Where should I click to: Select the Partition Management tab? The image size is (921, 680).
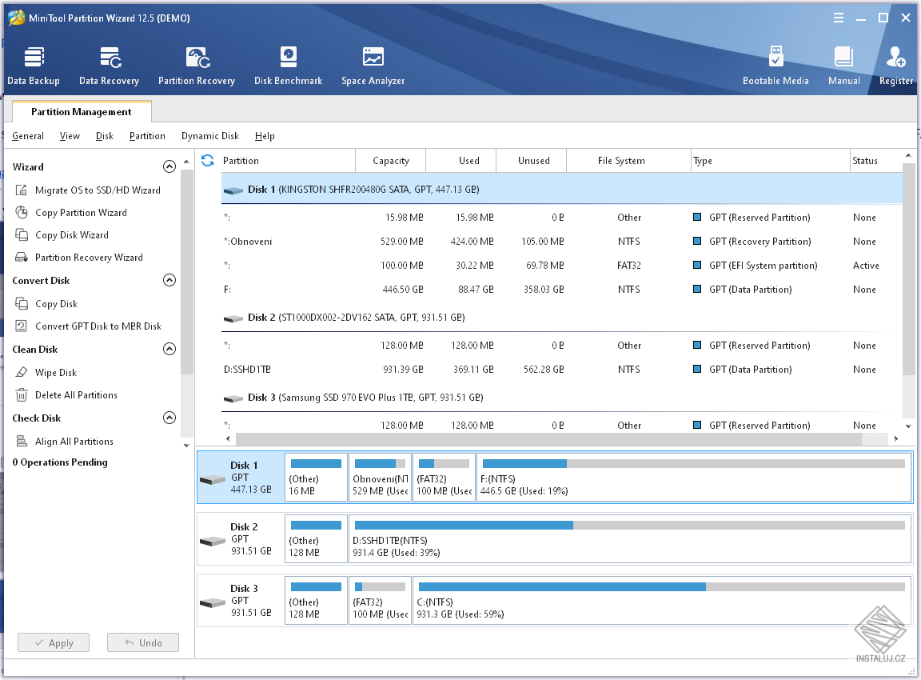(x=81, y=112)
